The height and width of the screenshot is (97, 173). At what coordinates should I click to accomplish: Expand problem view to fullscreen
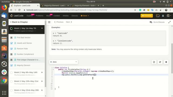169,22
